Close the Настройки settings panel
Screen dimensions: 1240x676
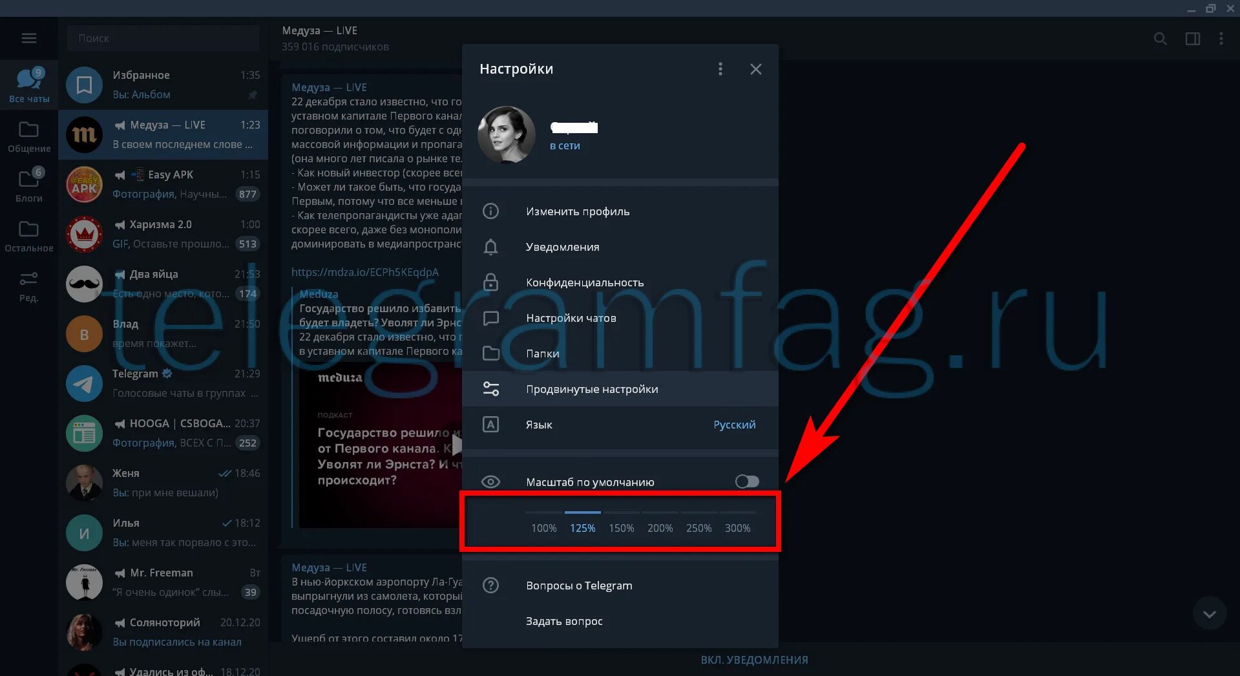755,69
